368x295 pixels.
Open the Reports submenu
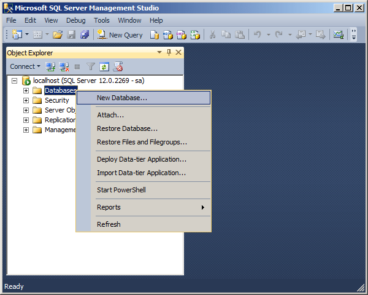(x=109, y=207)
